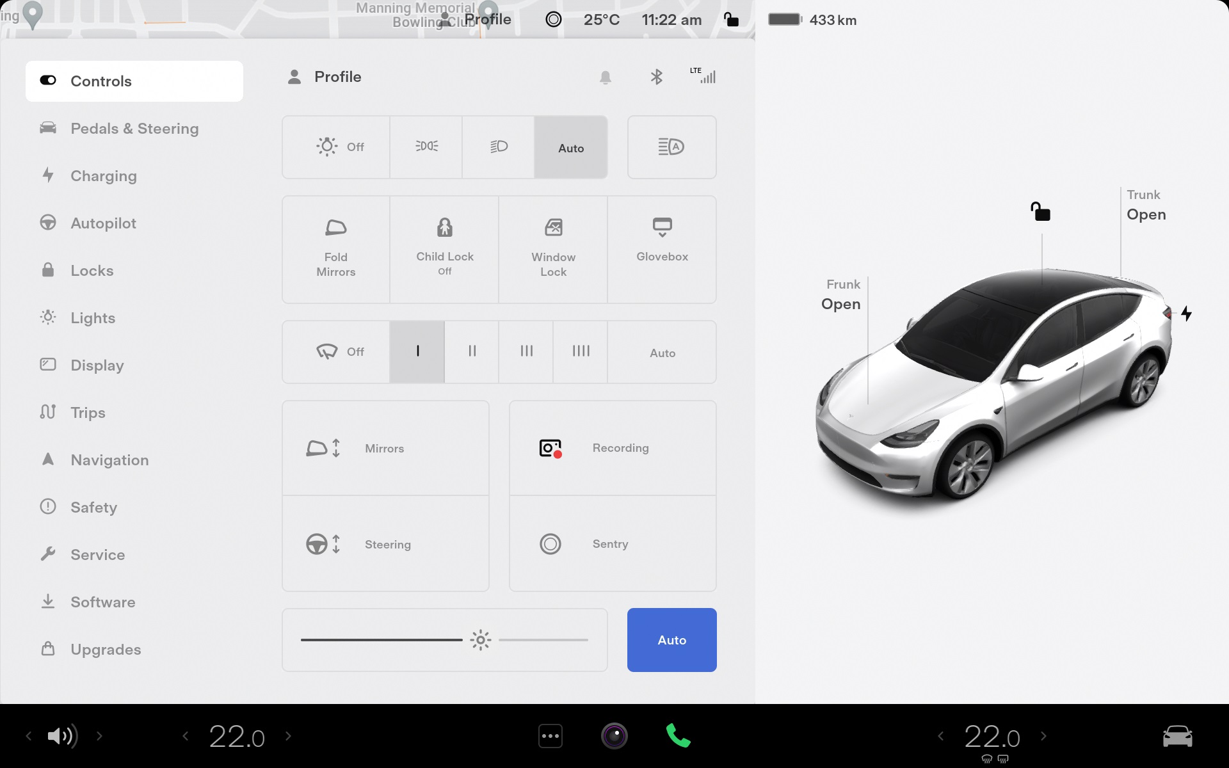This screenshot has width=1229, height=768.
Task: Enable Sentry mode
Action: click(612, 543)
